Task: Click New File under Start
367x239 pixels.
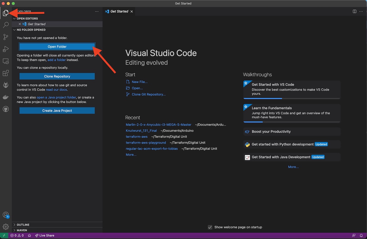Action: pyautogui.click(x=137, y=82)
